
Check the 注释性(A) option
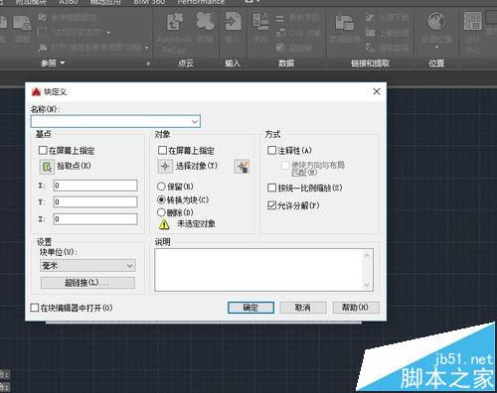click(x=271, y=151)
